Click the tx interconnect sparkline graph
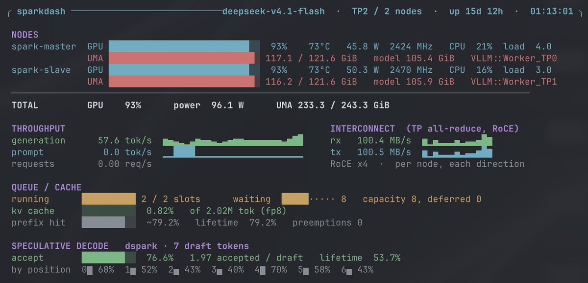This screenshot has width=588, height=283. pyautogui.click(x=457, y=152)
